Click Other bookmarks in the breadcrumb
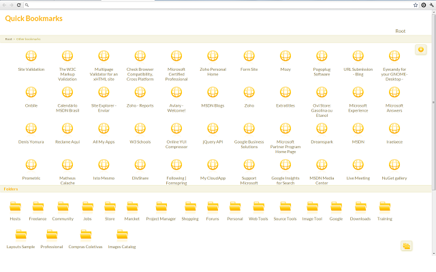Image resolution: width=436 pixels, height=272 pixels. [29, 39]
